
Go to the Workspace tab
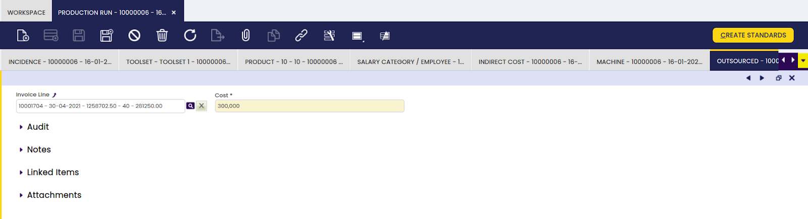(x=26, y=12)
